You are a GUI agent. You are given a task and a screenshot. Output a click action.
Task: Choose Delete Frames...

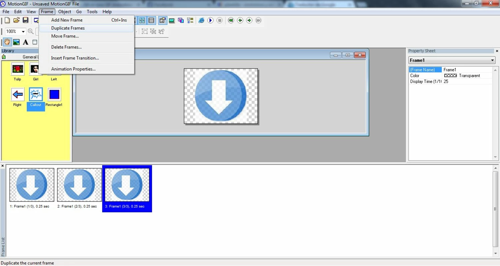click(x=87, y=47)
